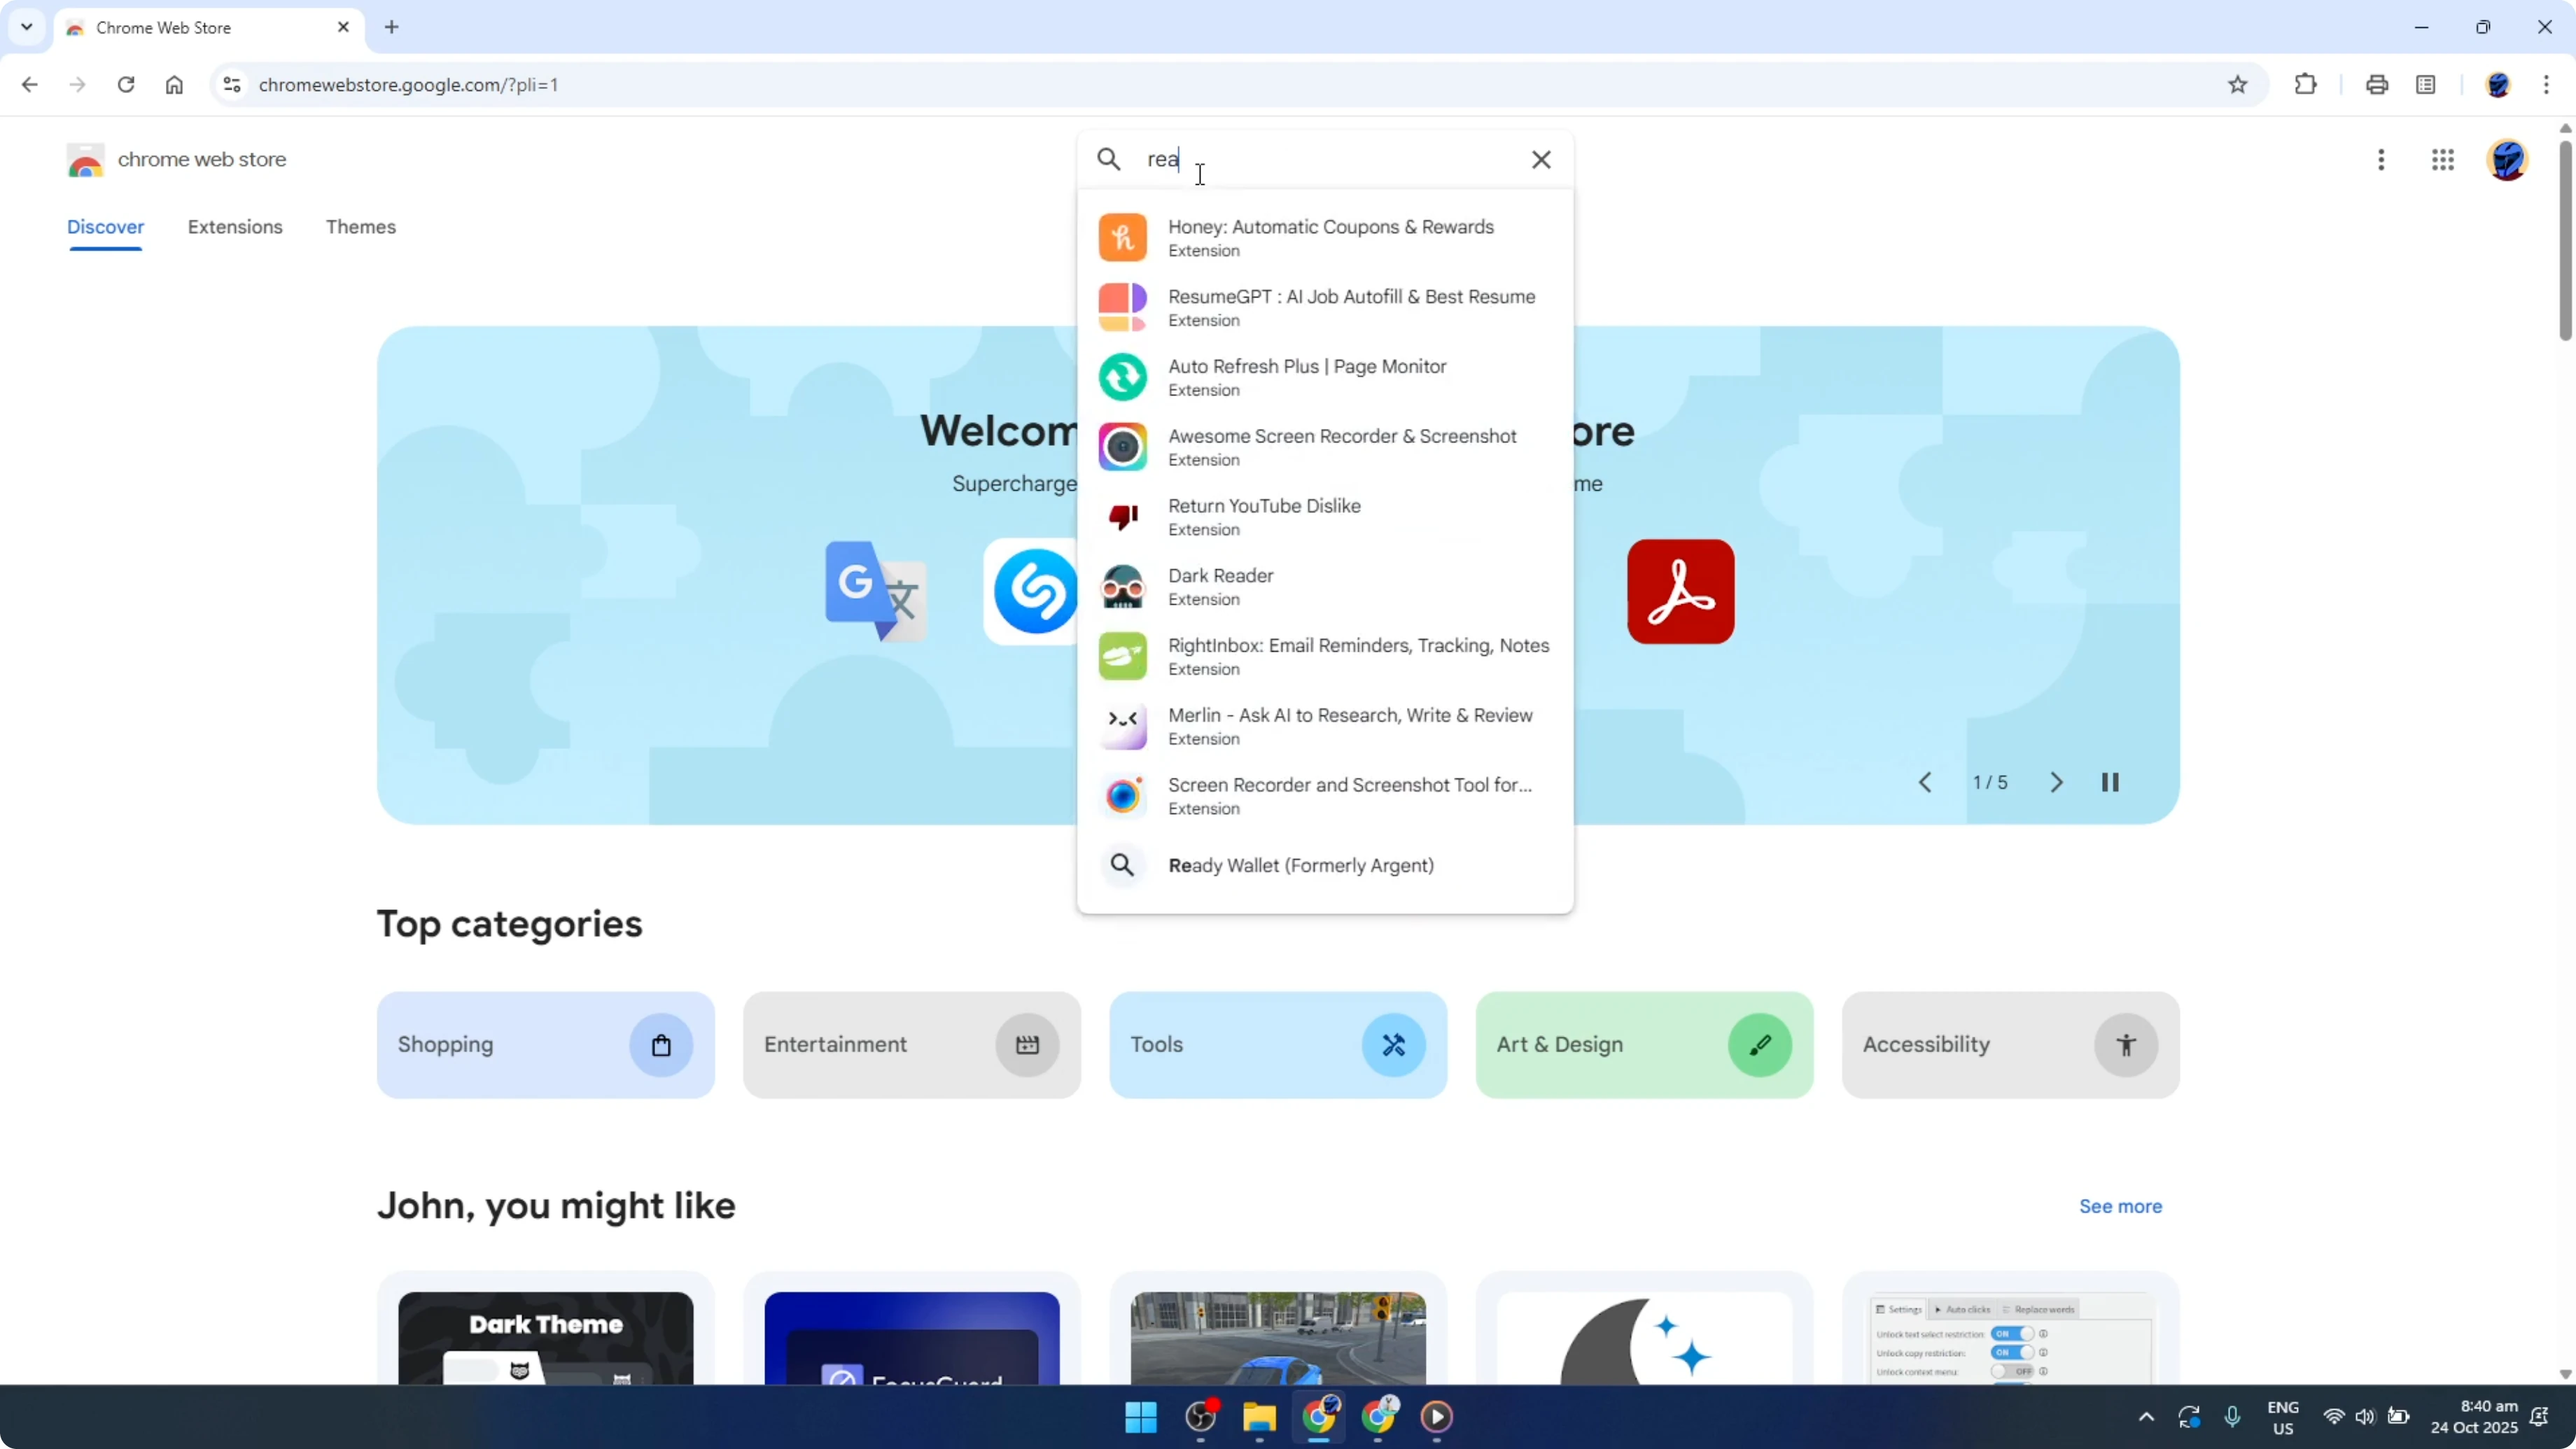The width and height of the screenshot is (2576, 1449).
Task: Open the Accessibility category
Action: tap(2010, 1044)
